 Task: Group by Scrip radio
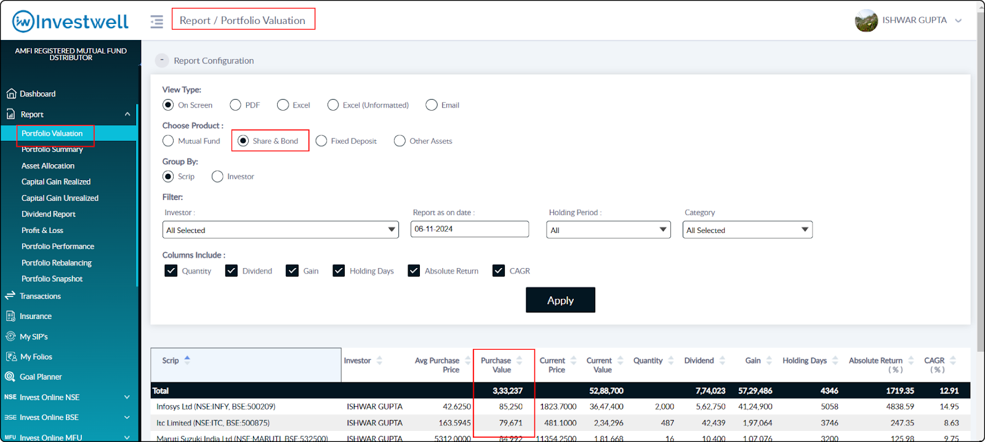pos(168,176)
